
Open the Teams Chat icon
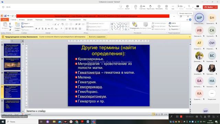(x=135, y=7)
